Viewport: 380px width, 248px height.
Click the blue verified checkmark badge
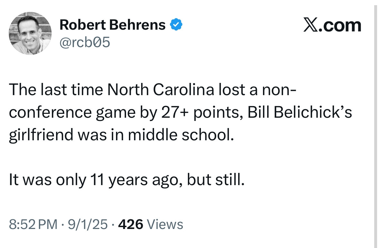176,25
